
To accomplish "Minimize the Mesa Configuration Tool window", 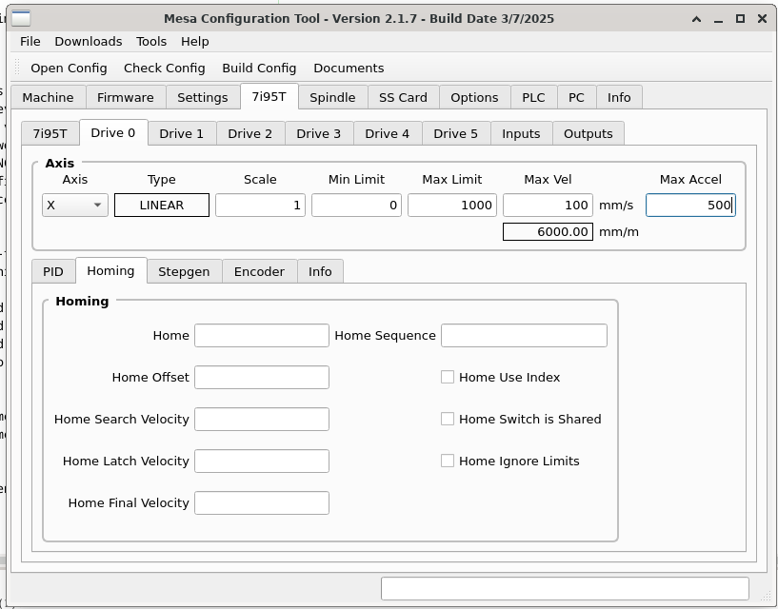I will (x=718, y=19).
